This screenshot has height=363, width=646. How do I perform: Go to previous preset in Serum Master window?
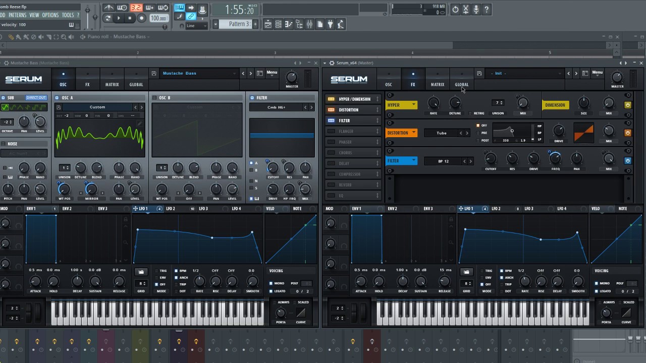pyautogui.click(x=568, y=73)
